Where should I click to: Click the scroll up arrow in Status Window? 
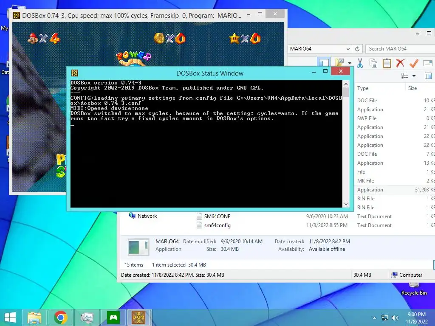click(x=346, y=84)
